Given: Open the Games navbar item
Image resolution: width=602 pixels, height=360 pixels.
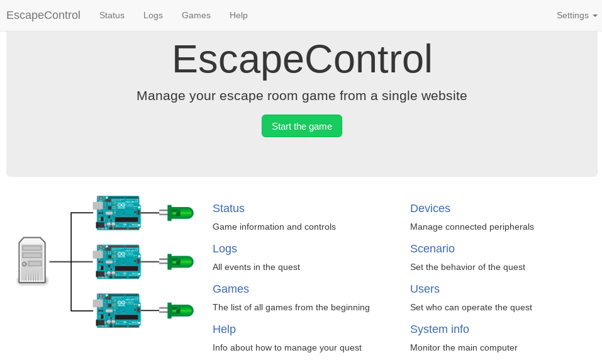Looking at the screenshot, I should click(x=196, y=15).
